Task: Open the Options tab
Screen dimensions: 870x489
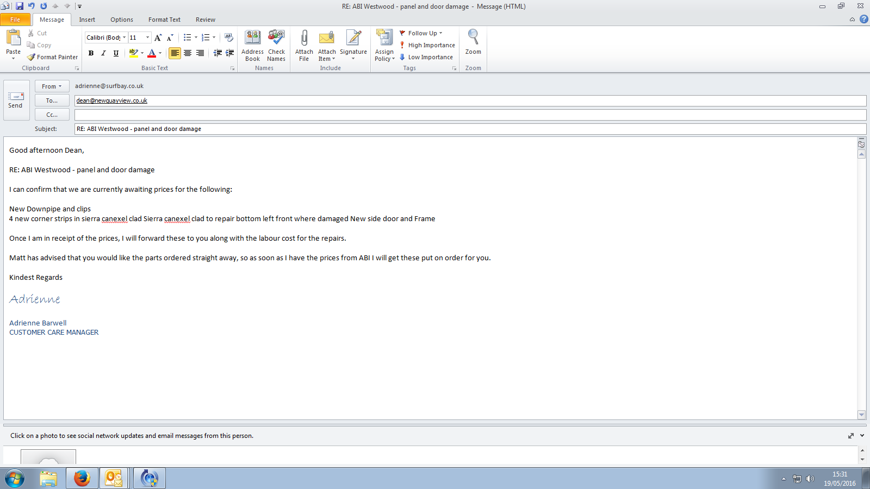Action: 122,20
